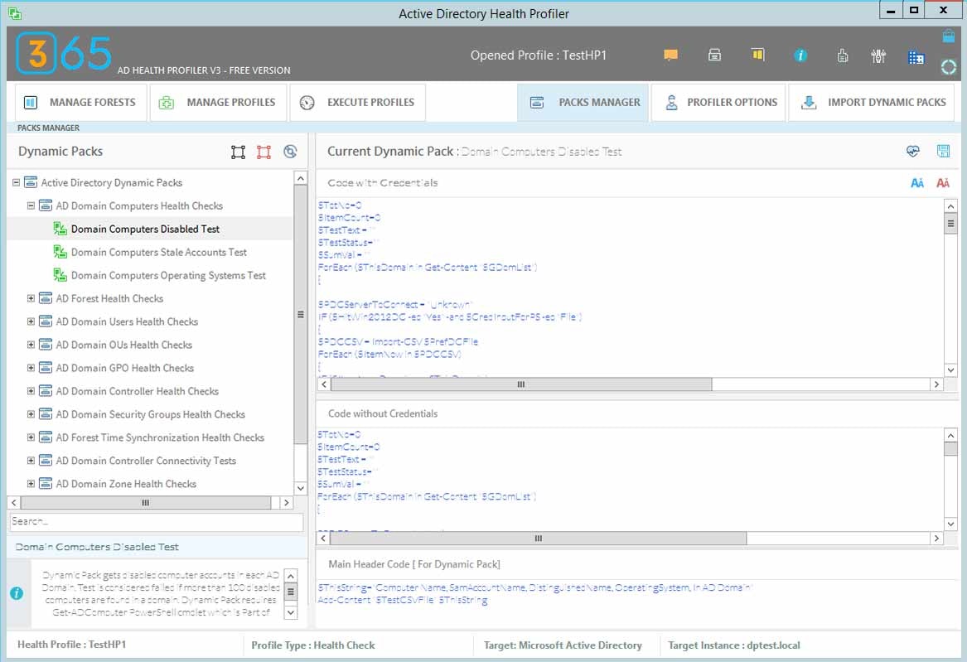
Task: Click the Search input field under tree
Action: (157, 521)
